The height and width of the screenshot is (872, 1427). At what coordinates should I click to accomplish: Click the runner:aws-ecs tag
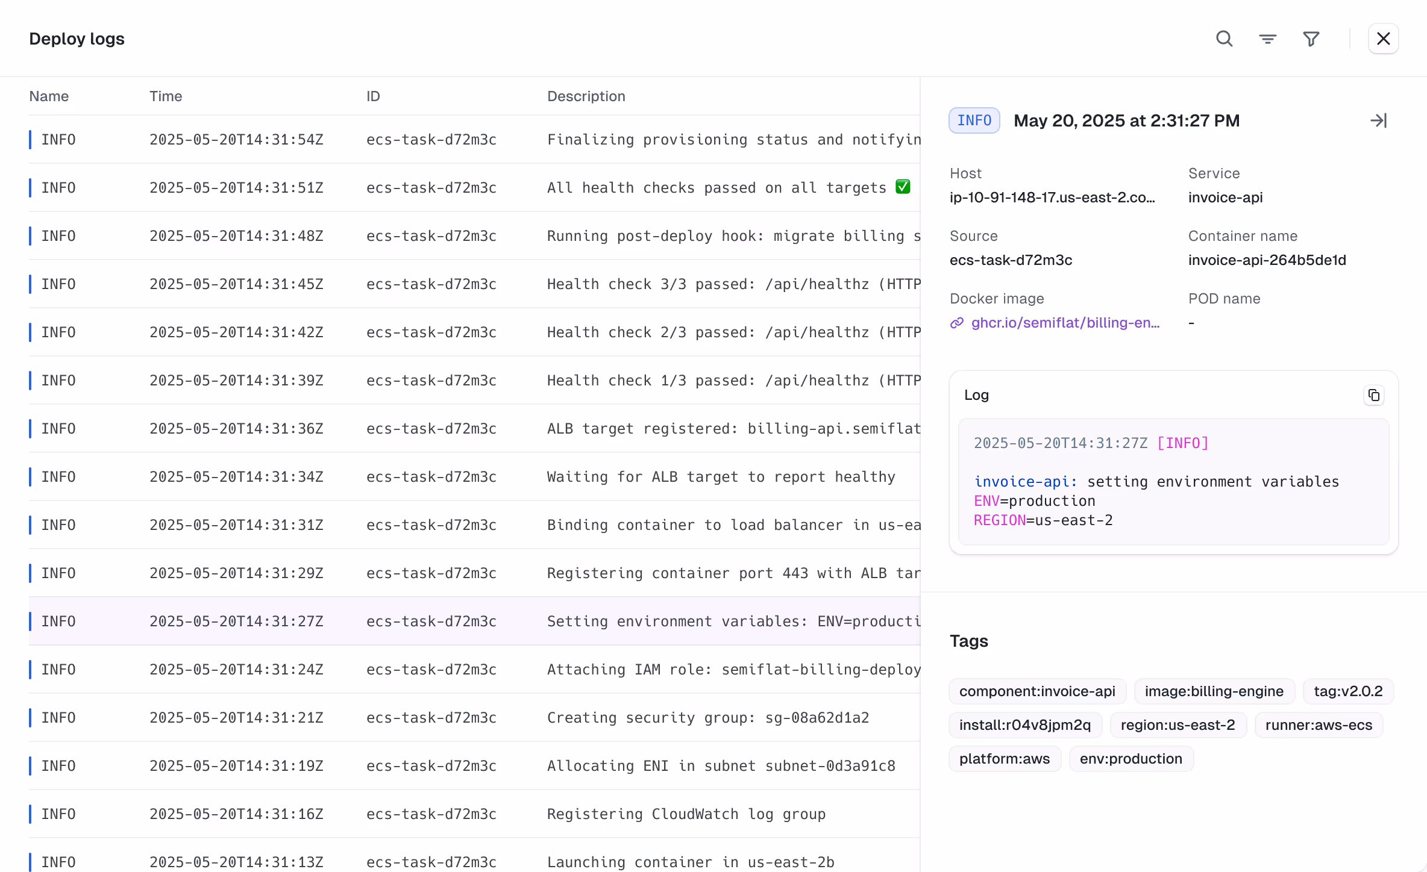[1319, 725]
